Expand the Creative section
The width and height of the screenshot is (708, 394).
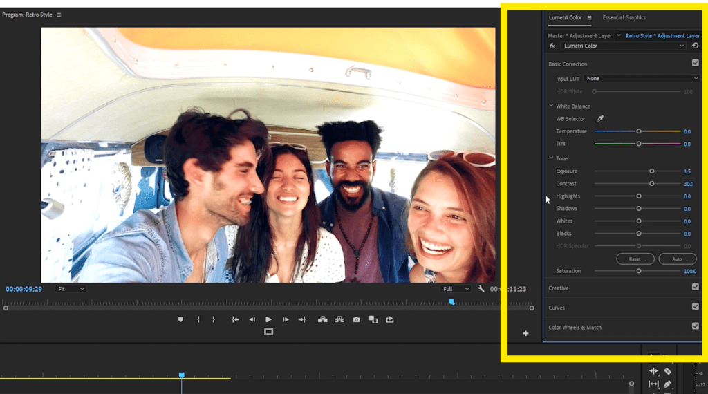[559, 288]
